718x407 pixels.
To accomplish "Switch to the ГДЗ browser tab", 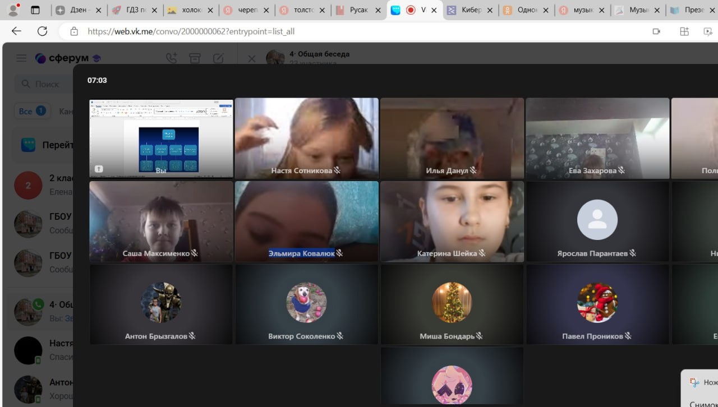I will pyautogui.click(x=135, y=10).
